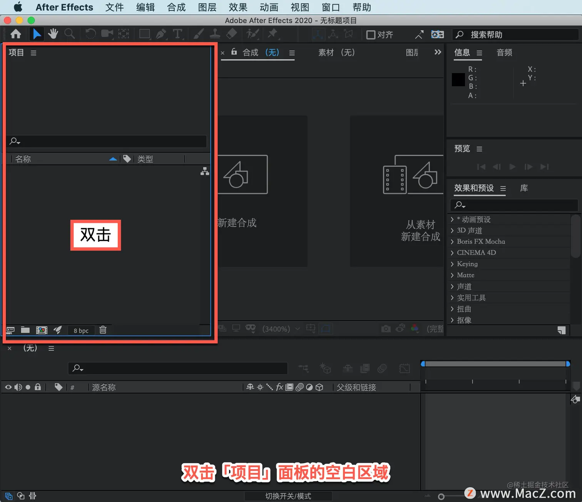Toggle the motion blur switch in timeline header
582x502 pixels.
(x=299, y=387)
